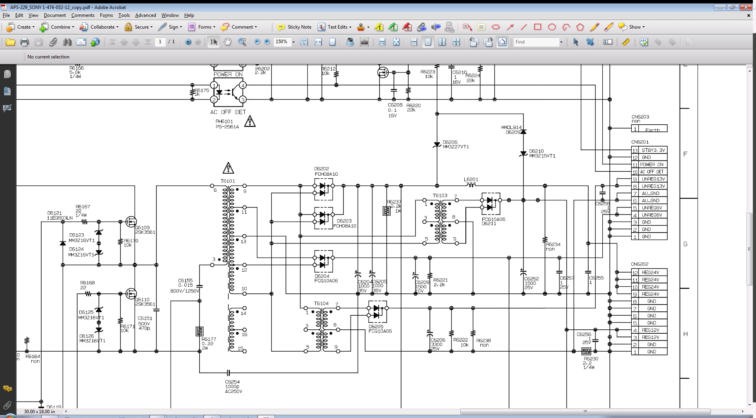Activate the Crop tool
The image size is (756, 418).
590,42
